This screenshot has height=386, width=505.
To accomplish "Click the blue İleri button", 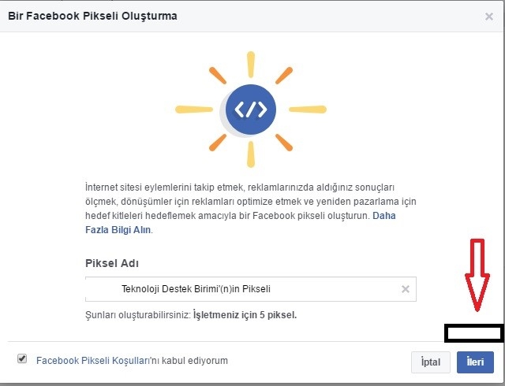I will (x=475, y=362).
